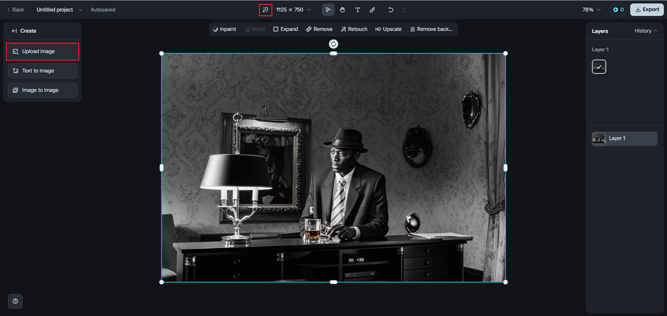This screenshot has height=316, width=667.
Task: Click Text to image
Action: (x=43, y=71)
